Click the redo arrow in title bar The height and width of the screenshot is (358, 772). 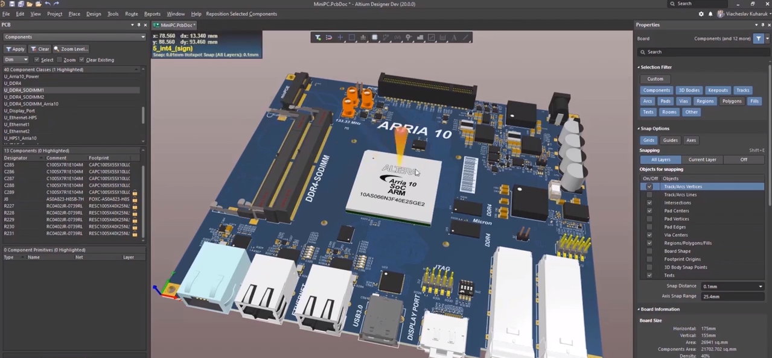(x=56, y=4)
